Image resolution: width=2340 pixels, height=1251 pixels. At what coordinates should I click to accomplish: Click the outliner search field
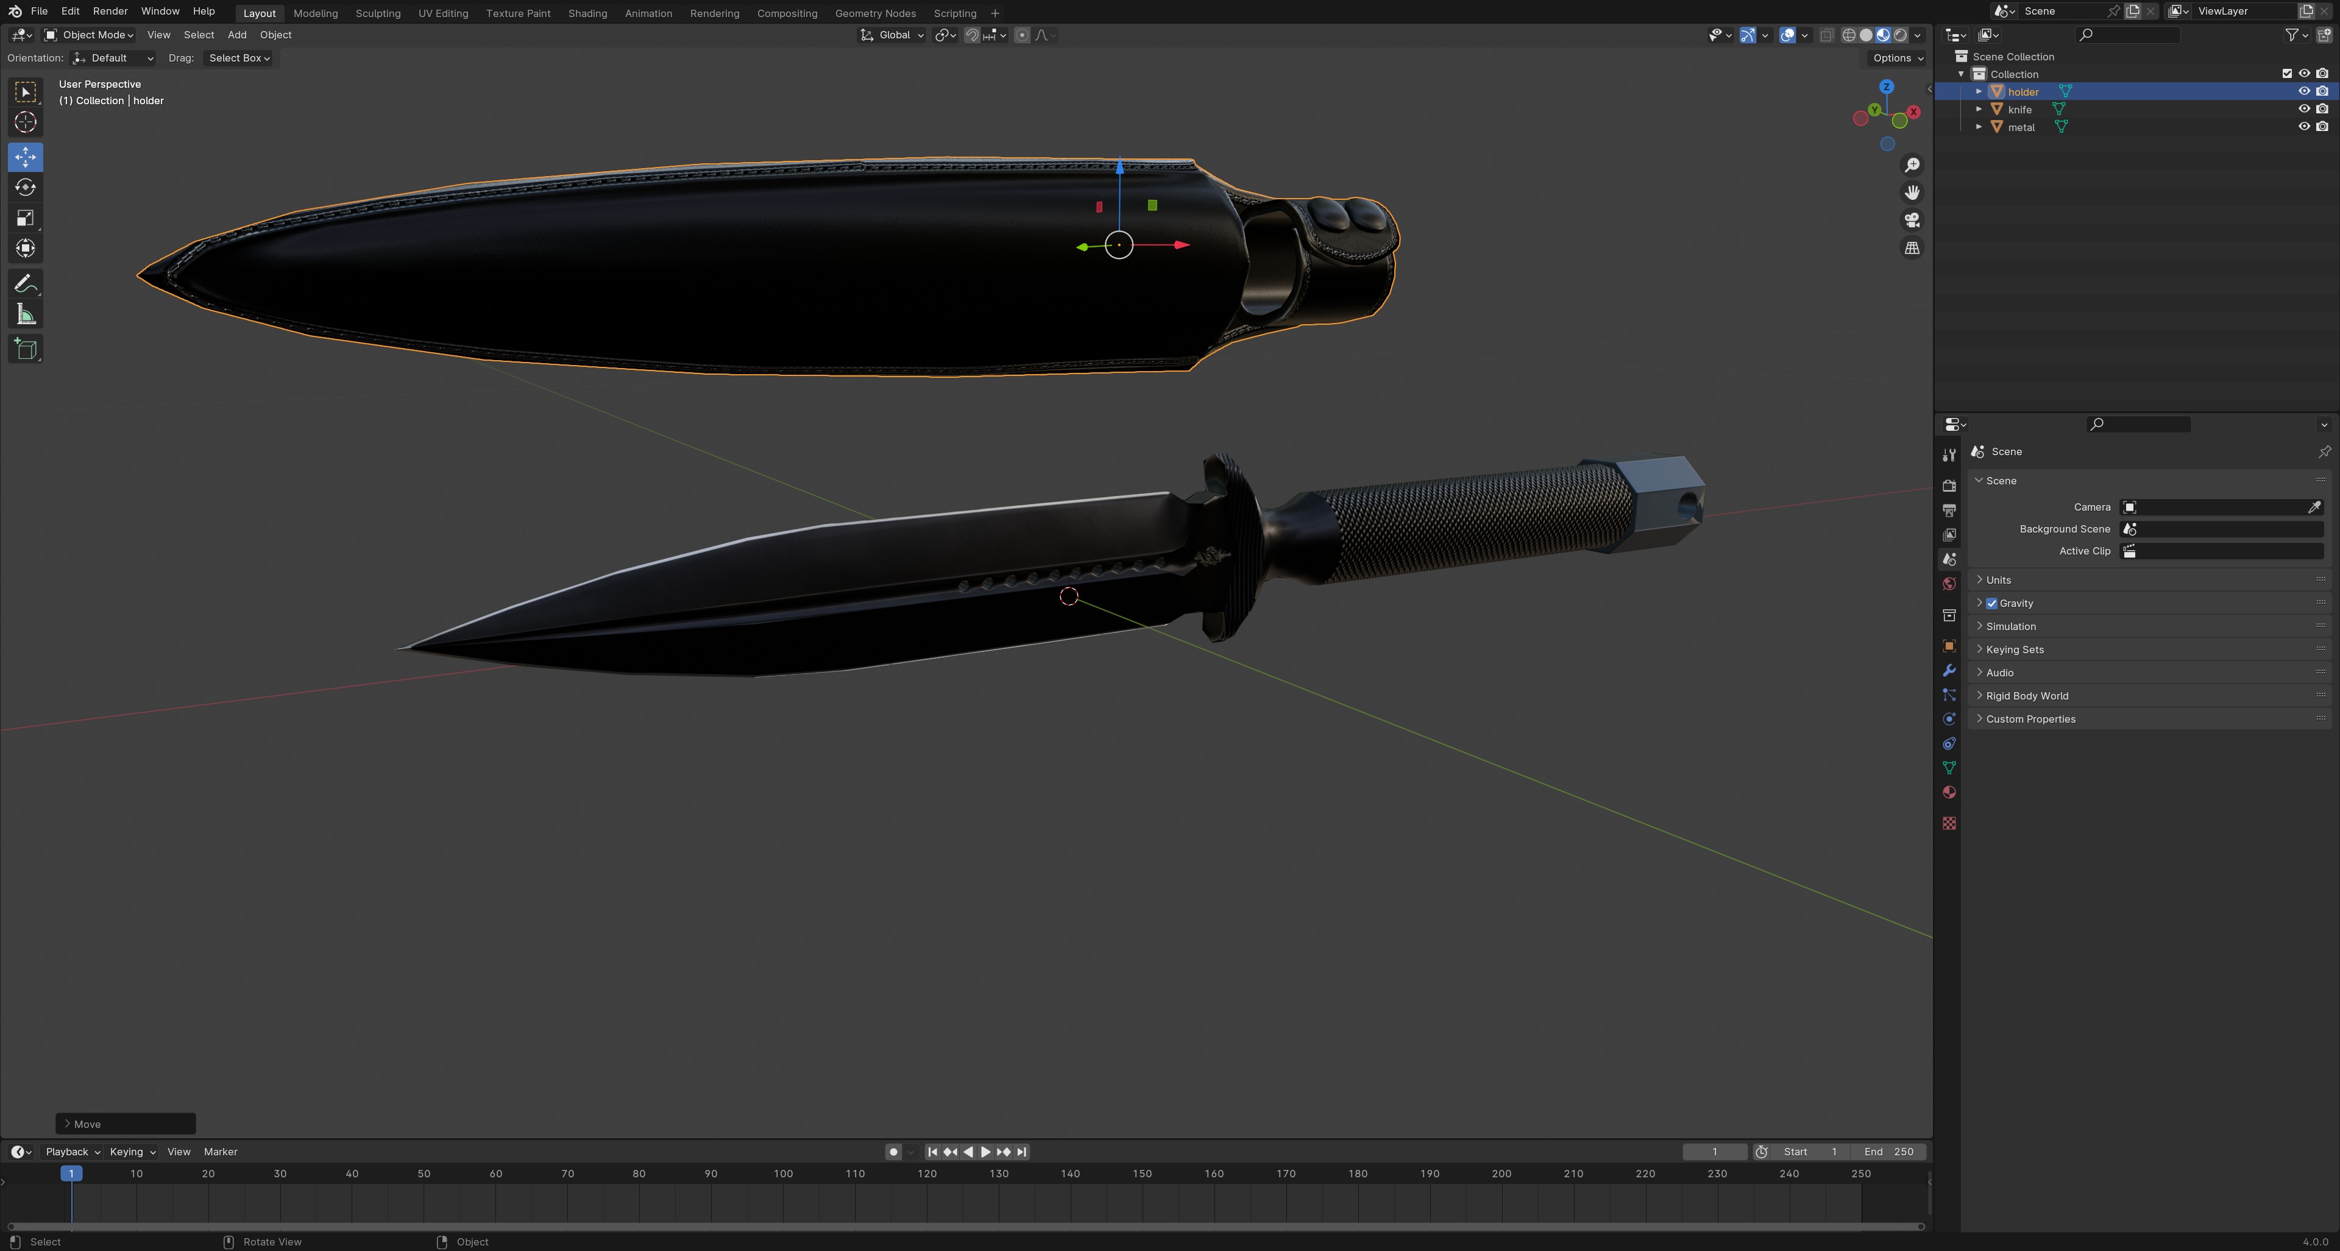click(x=2129, y=35)
